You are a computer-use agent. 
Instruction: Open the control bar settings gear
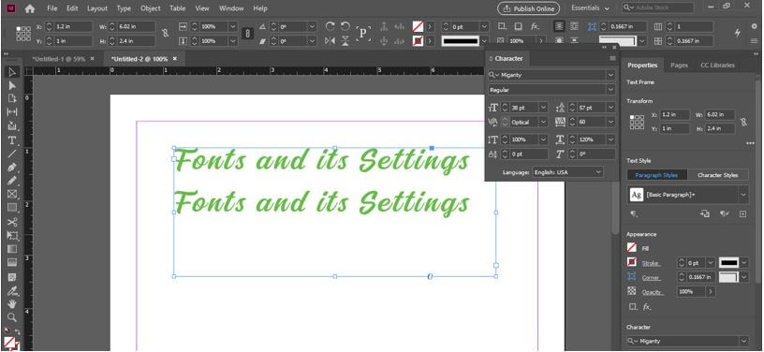pyautogui.click(x=755, y=26)
